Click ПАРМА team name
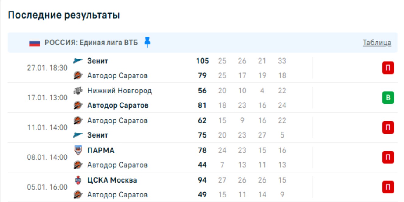The width and height of the screenshot is (404, 202). 101,150
